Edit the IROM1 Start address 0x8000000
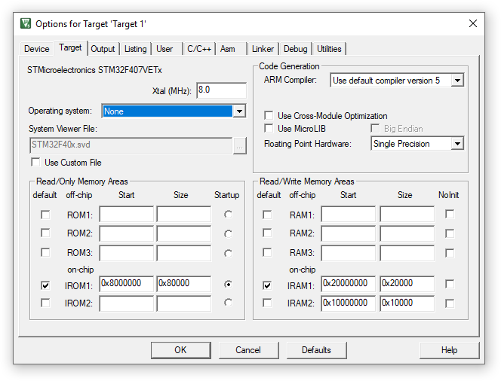501x381 pixels. [127, 284]
